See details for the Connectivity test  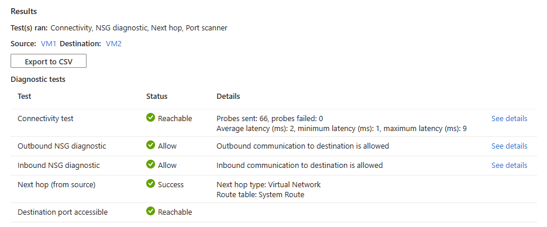(510, 119)
